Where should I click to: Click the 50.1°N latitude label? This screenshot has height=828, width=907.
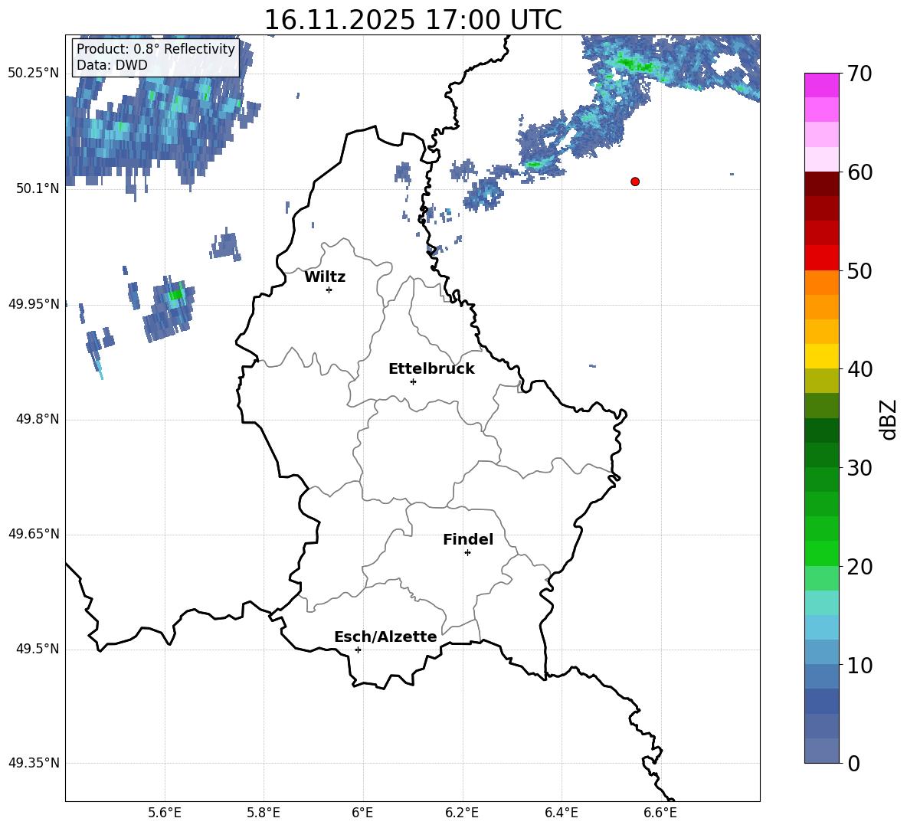click(38, 188)
